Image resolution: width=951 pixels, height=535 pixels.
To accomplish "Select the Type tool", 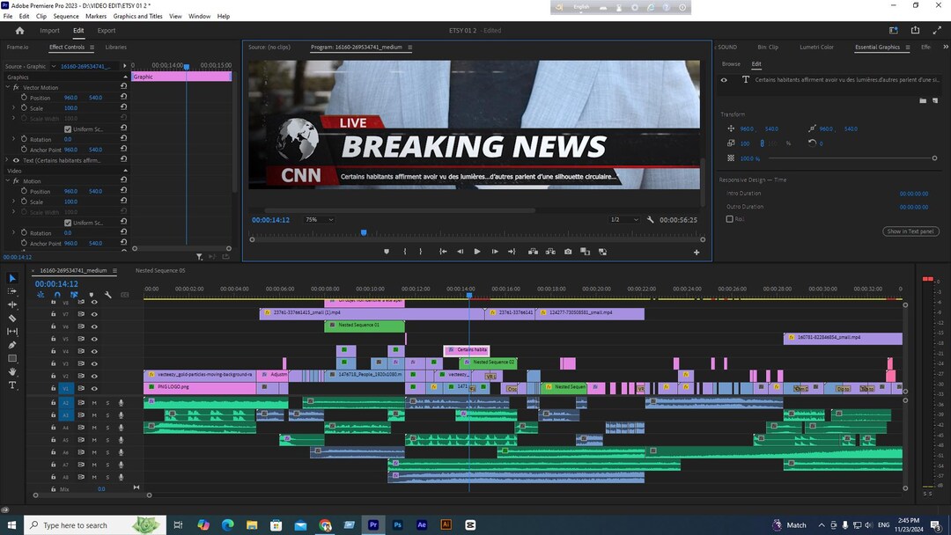I will [12, 385].
